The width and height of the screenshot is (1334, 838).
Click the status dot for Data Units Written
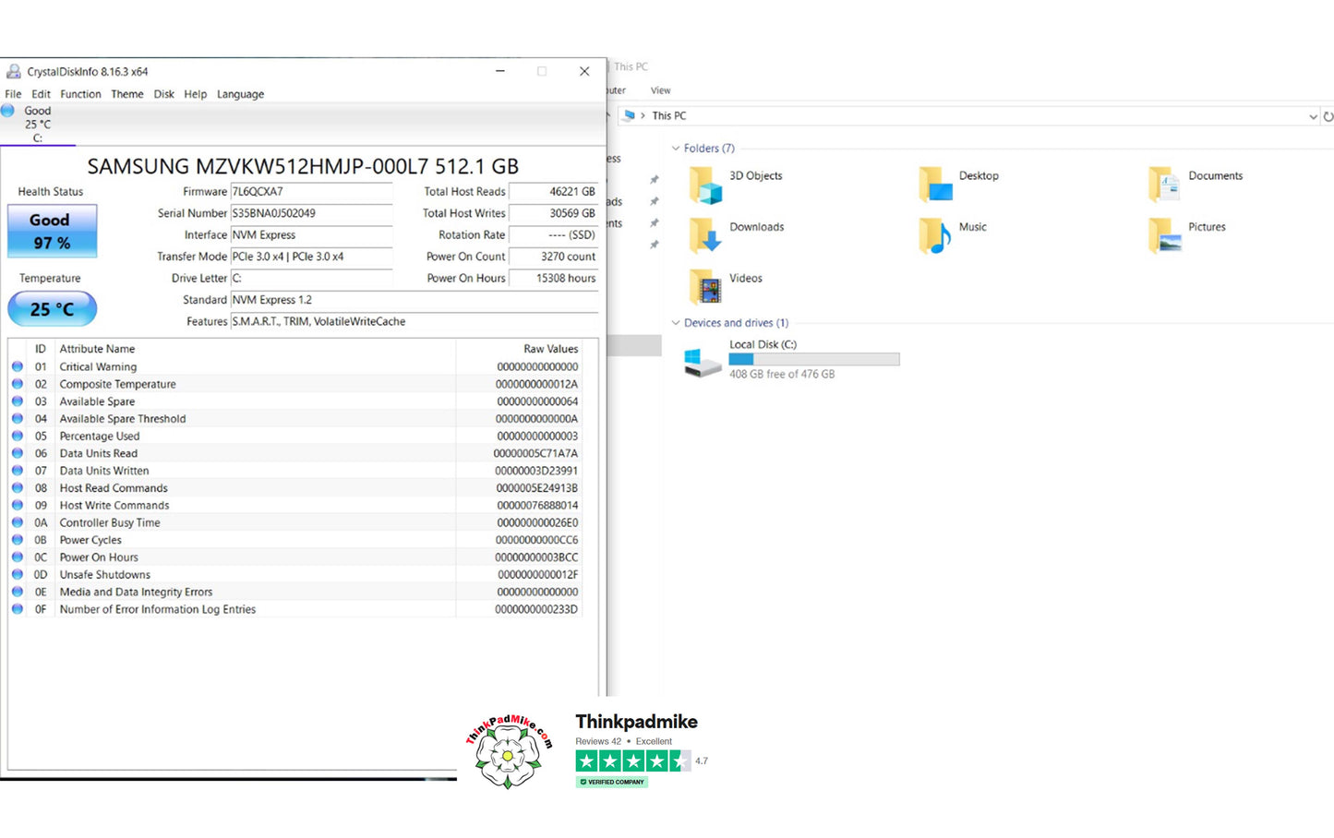point(18,471)
